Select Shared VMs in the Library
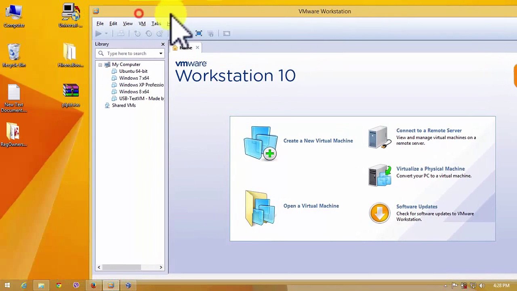517x291 pixels. 124,105
